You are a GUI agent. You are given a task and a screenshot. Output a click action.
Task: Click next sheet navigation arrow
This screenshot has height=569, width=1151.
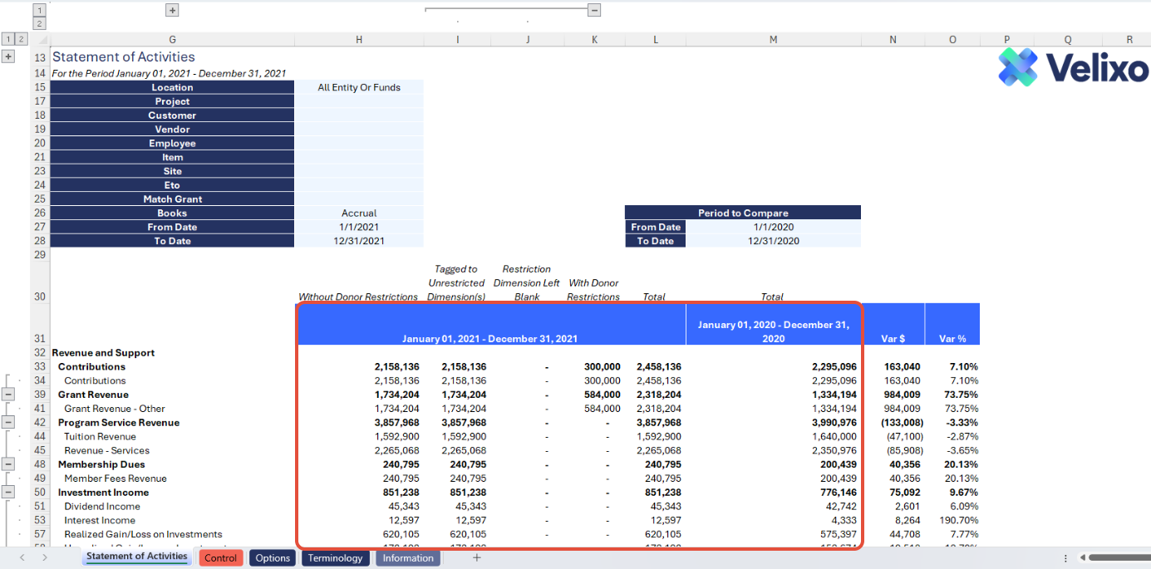click(44, 557)
